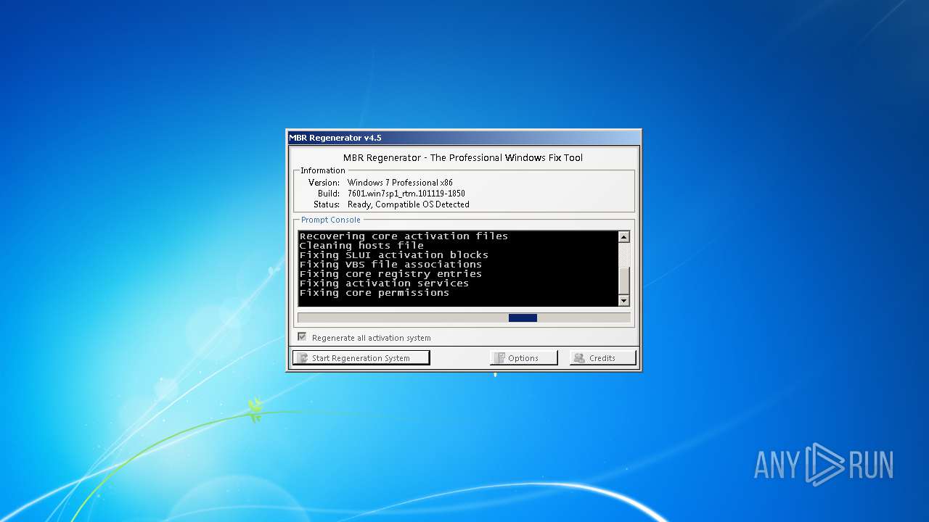Click heading 'The Professional Windows Fix Tool'
The image size is (929, 522).
tap(507, 157)
